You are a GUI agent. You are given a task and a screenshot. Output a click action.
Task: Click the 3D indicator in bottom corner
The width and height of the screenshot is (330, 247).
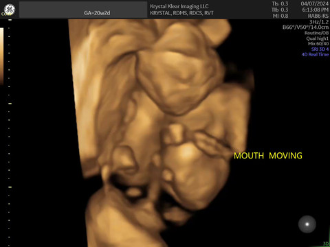(326, 244)
